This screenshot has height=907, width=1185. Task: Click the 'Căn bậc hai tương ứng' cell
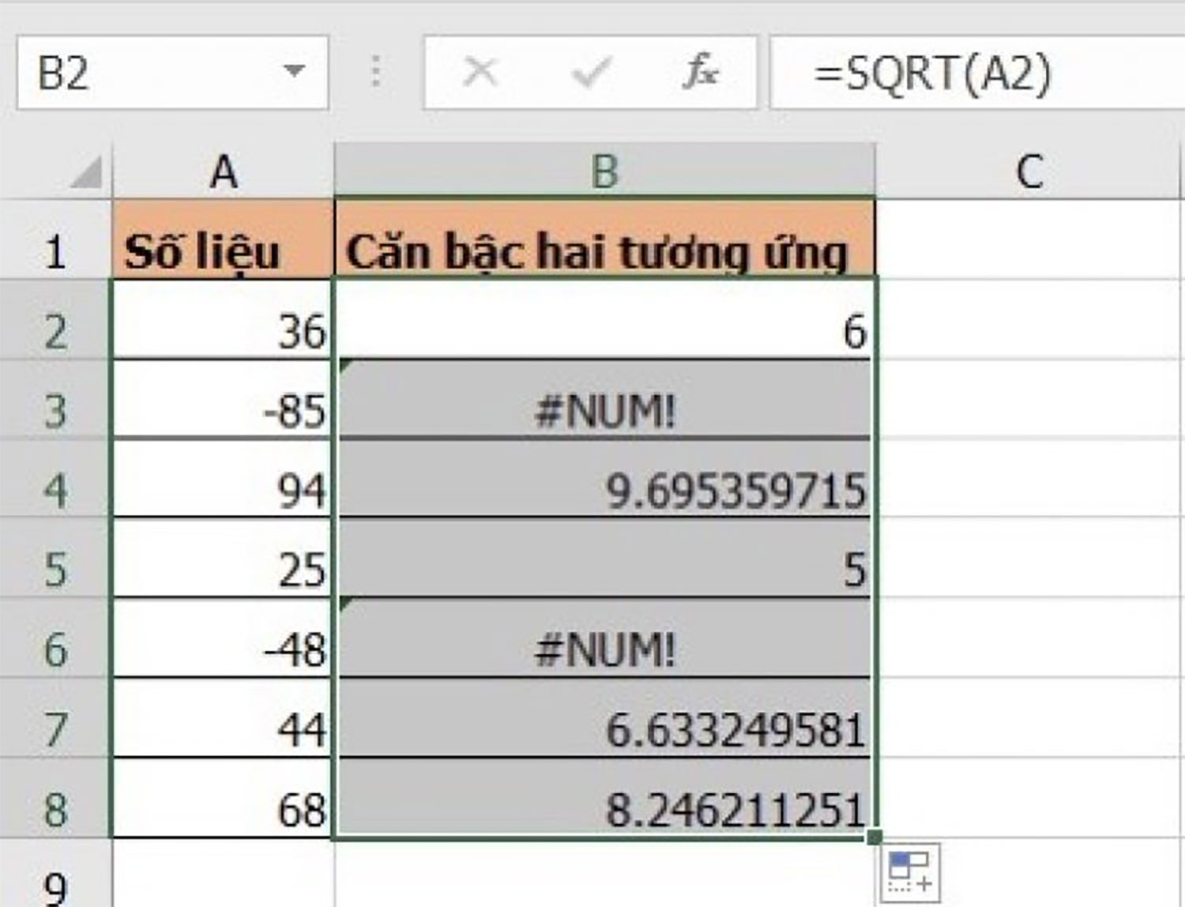[x=605, y=239]
